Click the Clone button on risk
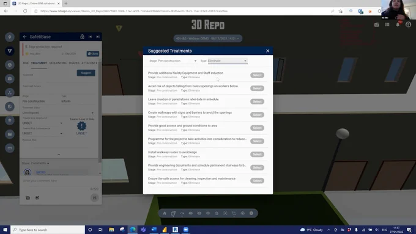Screen dimensions: 416x234 click(x=93, y=54)
